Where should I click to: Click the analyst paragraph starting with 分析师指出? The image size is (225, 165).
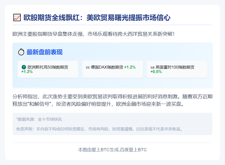[x=112, y=96]
